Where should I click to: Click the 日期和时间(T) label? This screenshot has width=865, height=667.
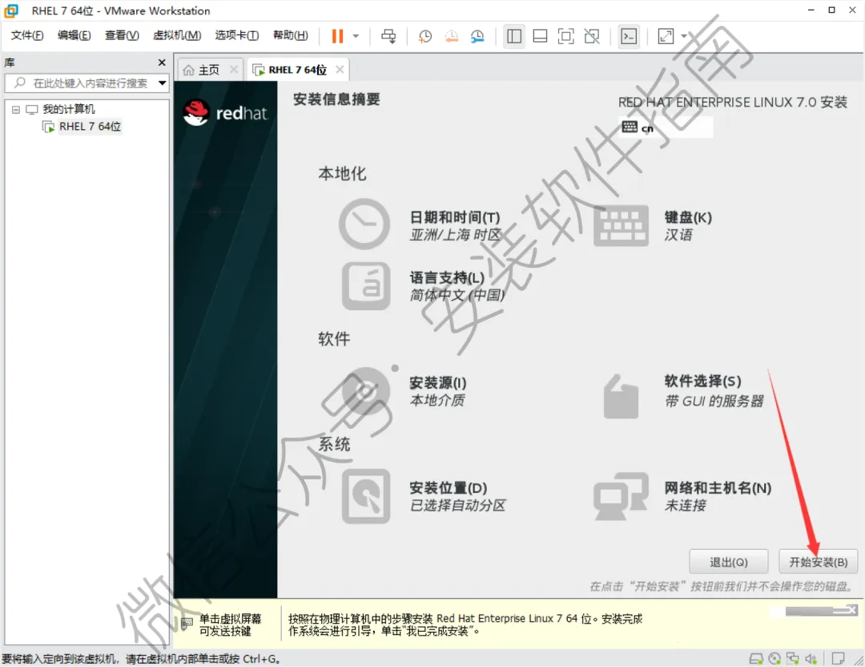[455, 217]
